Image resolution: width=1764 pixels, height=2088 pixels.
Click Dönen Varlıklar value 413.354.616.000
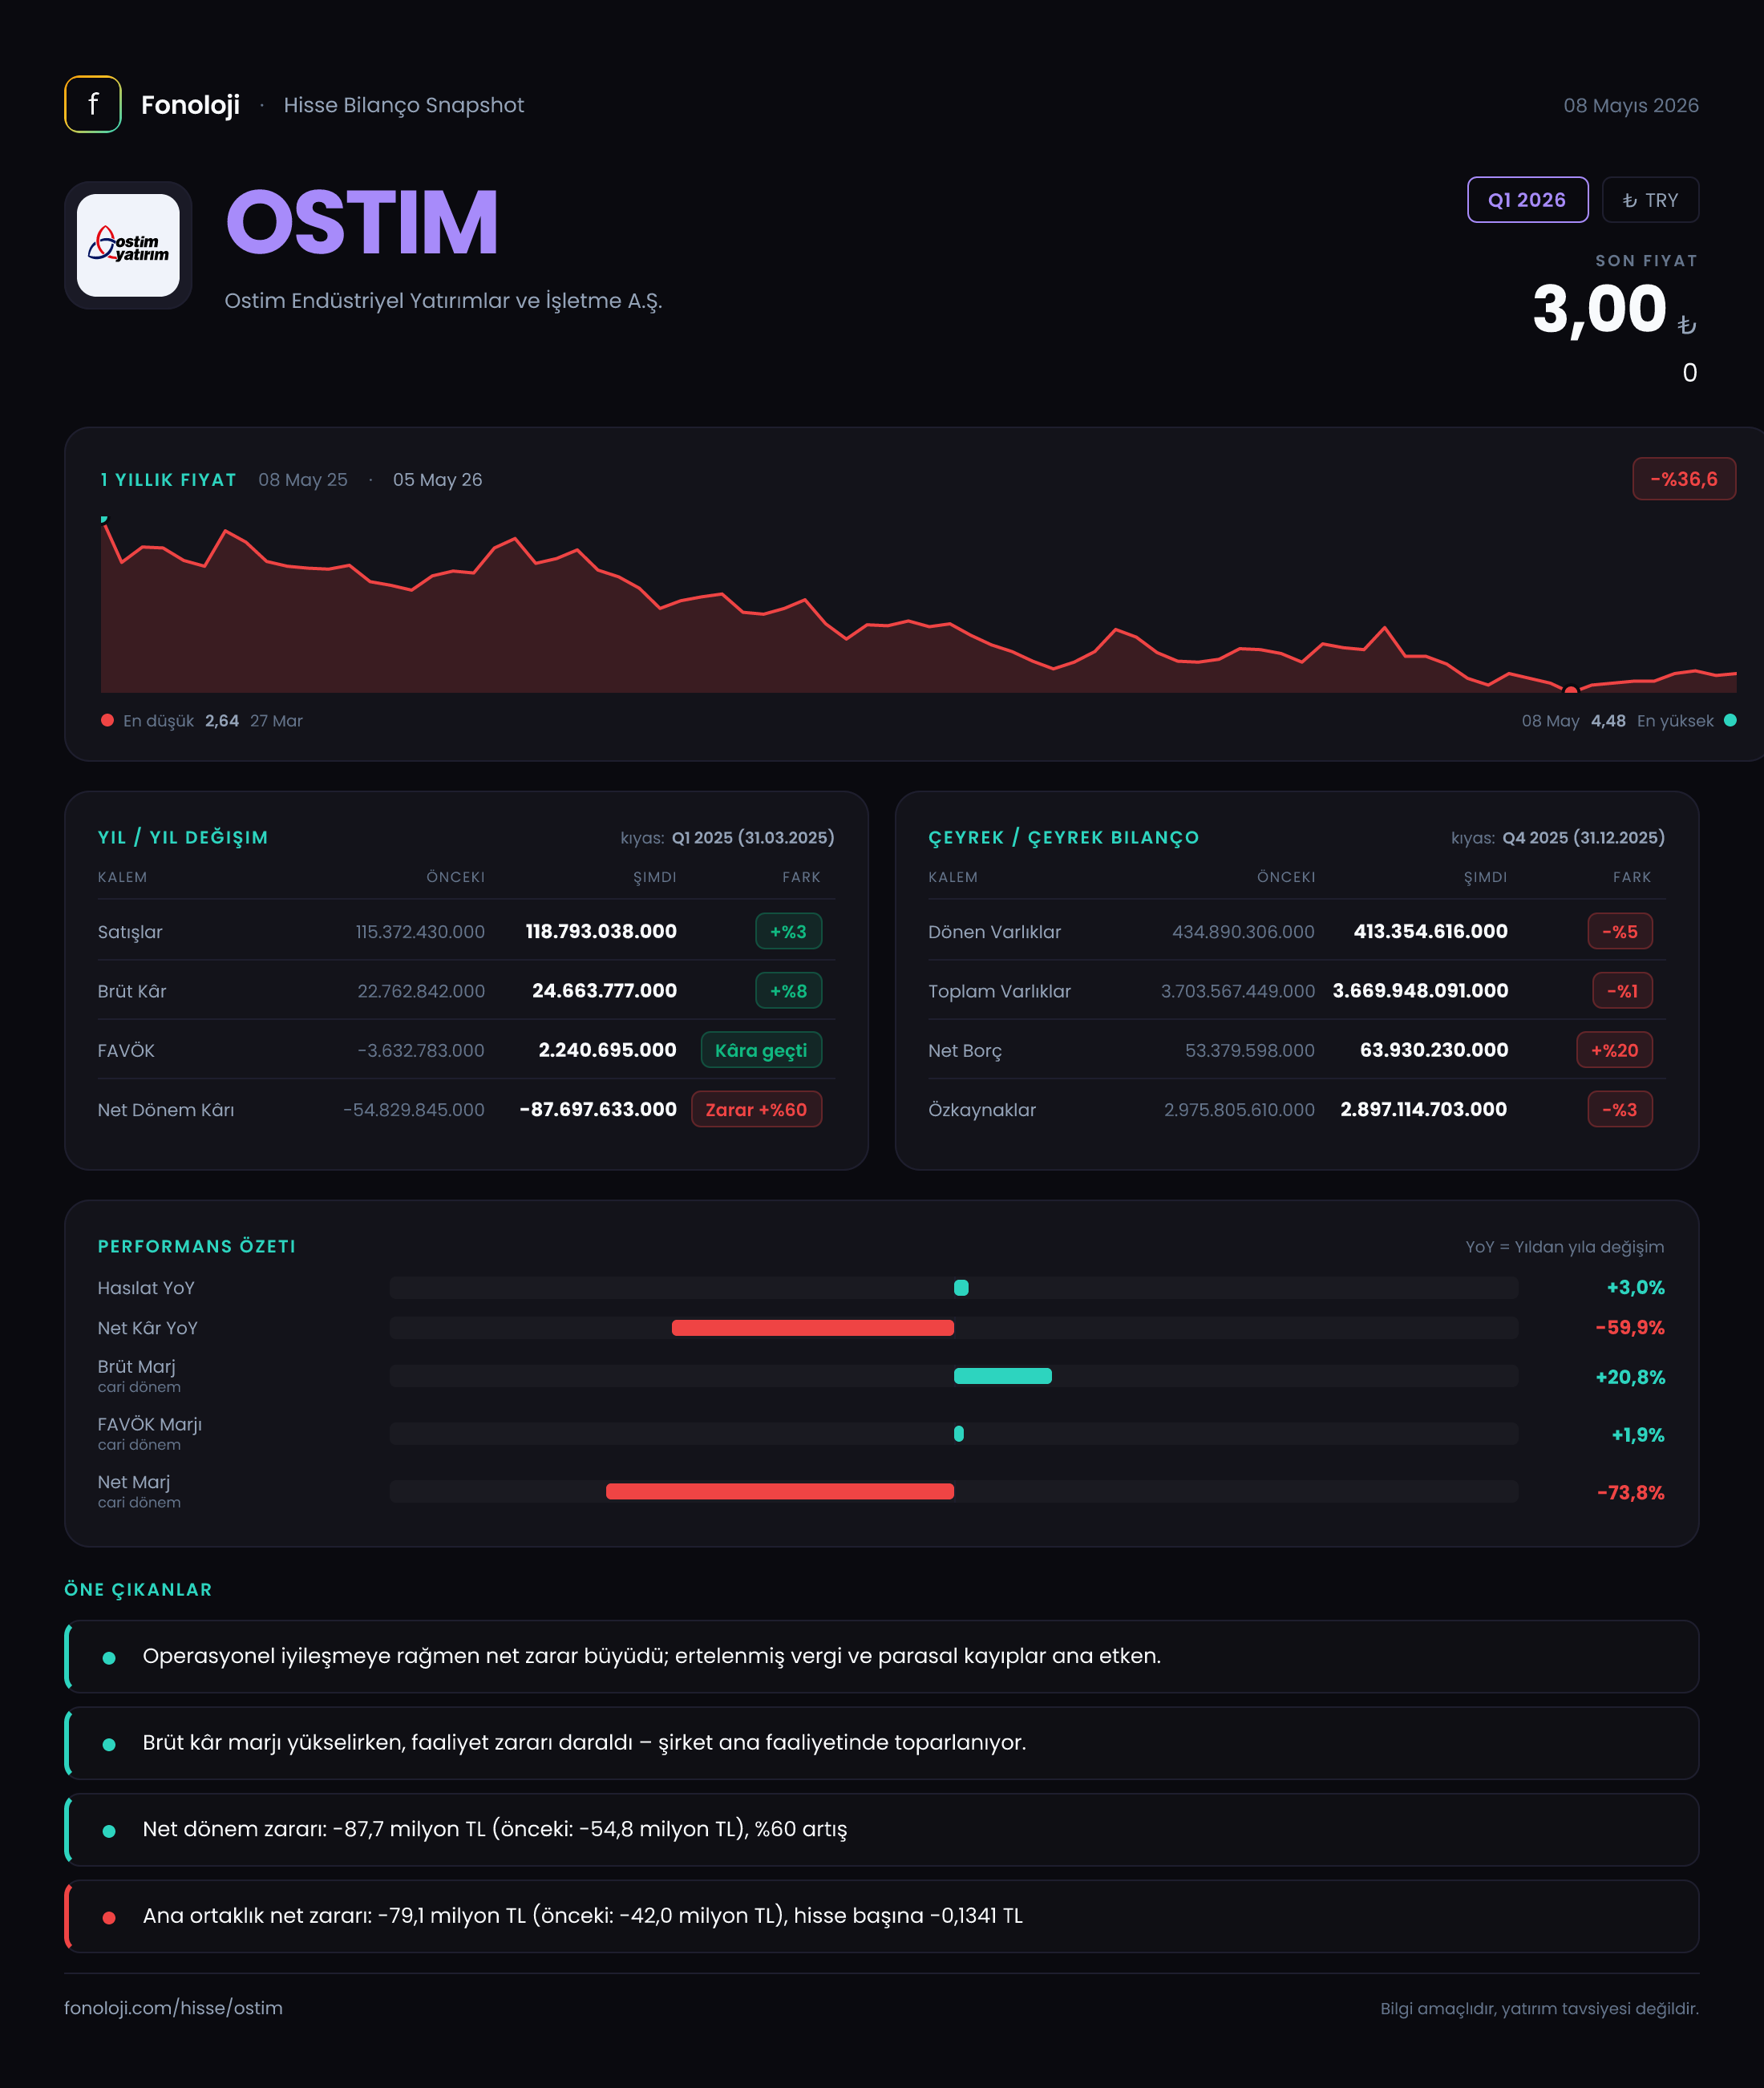pos(1430,931)
